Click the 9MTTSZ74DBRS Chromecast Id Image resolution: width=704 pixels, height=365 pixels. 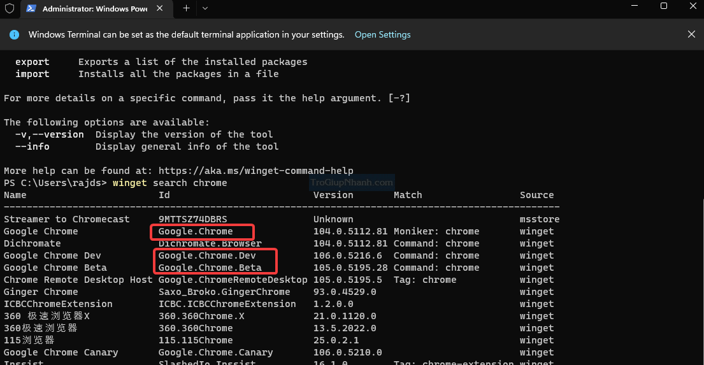pos(192,219)
